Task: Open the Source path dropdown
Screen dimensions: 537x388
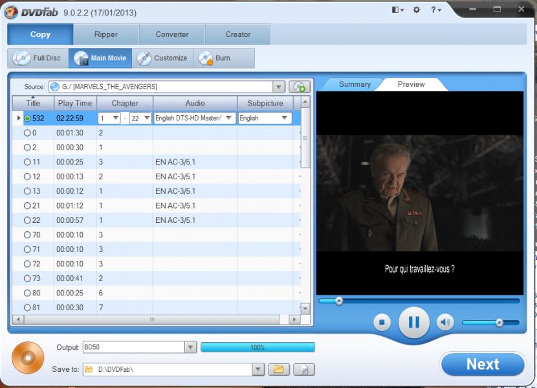Action: [x=279, y=87]
